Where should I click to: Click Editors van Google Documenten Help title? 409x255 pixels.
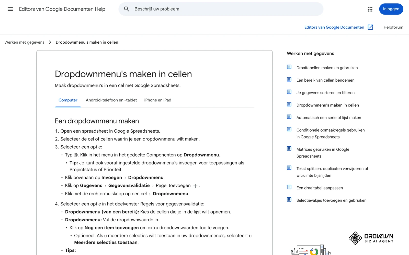point(62,9)
